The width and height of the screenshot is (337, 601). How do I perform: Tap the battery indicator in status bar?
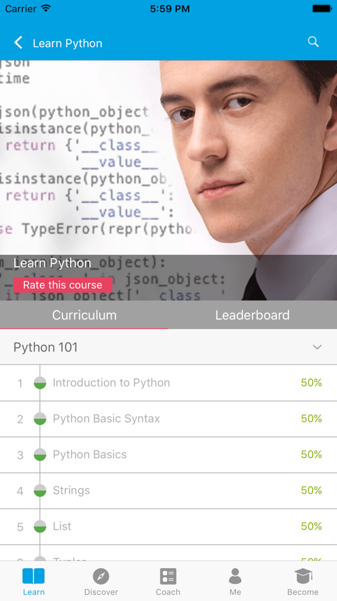click(x=322, y=8)
